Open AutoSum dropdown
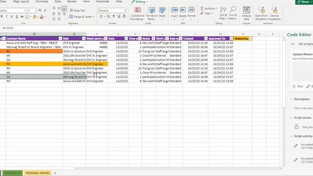Viewport: 313px width, 176px height. tap(217, 8)
